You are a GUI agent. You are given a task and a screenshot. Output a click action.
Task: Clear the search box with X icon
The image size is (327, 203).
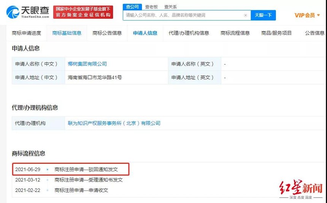[x=246, y=15]
